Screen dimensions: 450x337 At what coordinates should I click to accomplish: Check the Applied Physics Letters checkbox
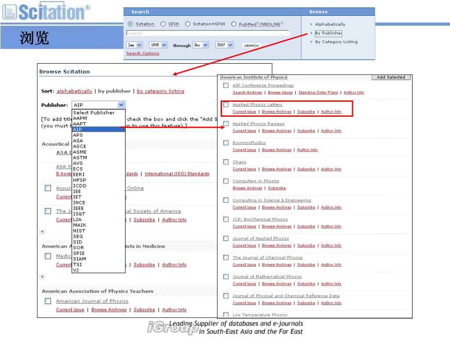[226, 104]
